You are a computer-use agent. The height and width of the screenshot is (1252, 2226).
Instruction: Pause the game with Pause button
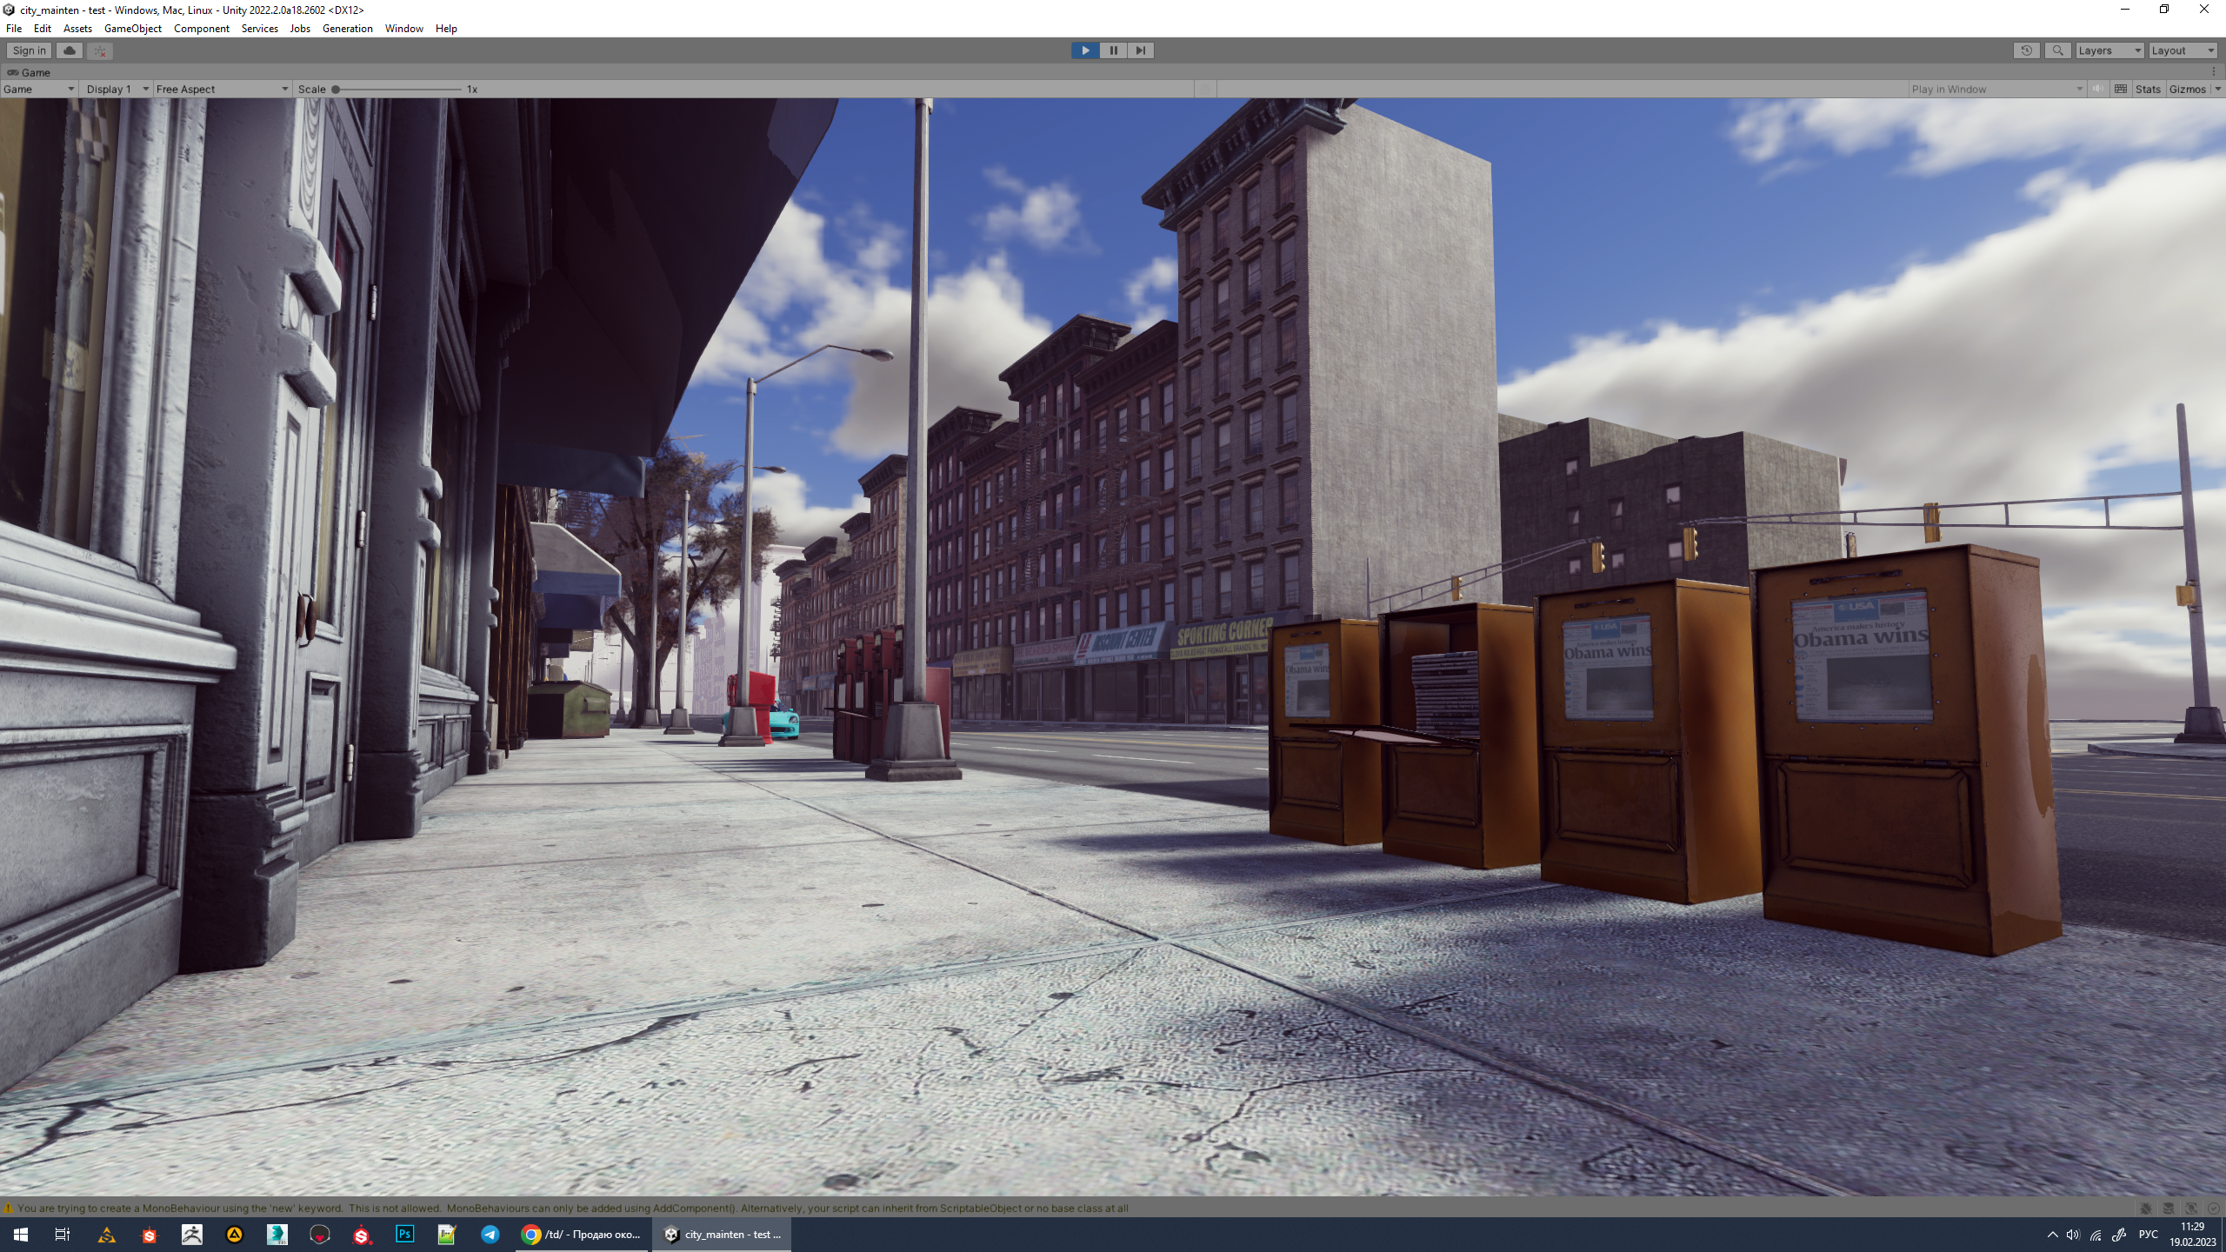(x=1112, y=50)
